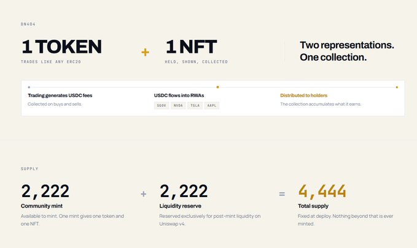Click 'Trading generates USDC fees' heading
This screenshot has height=248, width=417.
coord(60,95)
